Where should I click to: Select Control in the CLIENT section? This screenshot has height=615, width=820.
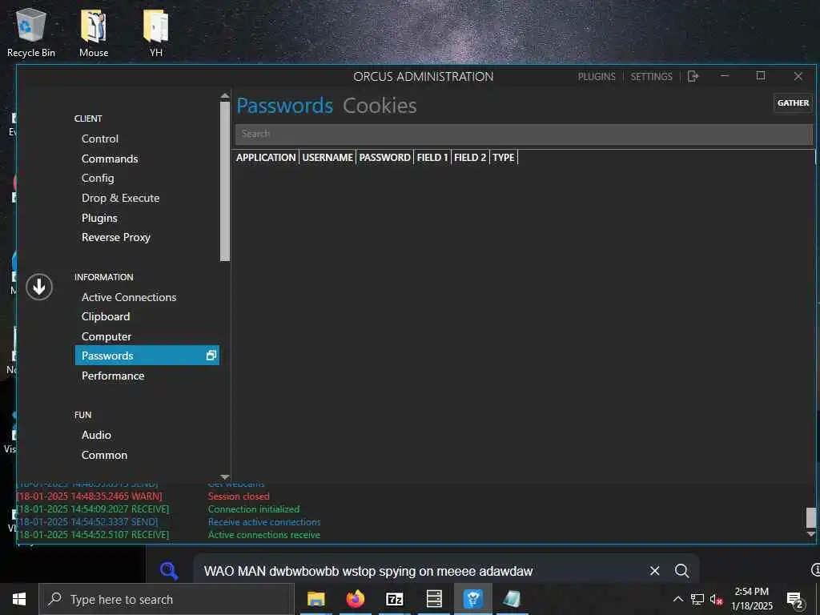100,139
